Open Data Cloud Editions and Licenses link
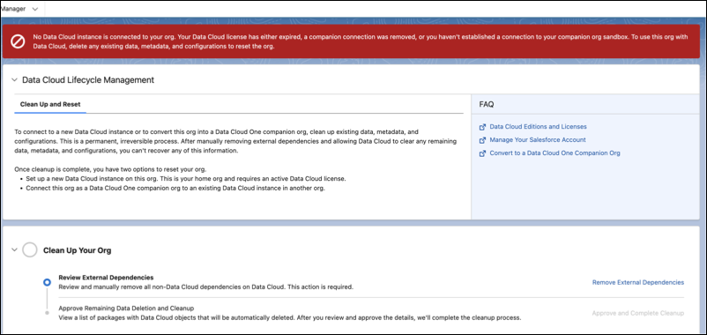 538,127
